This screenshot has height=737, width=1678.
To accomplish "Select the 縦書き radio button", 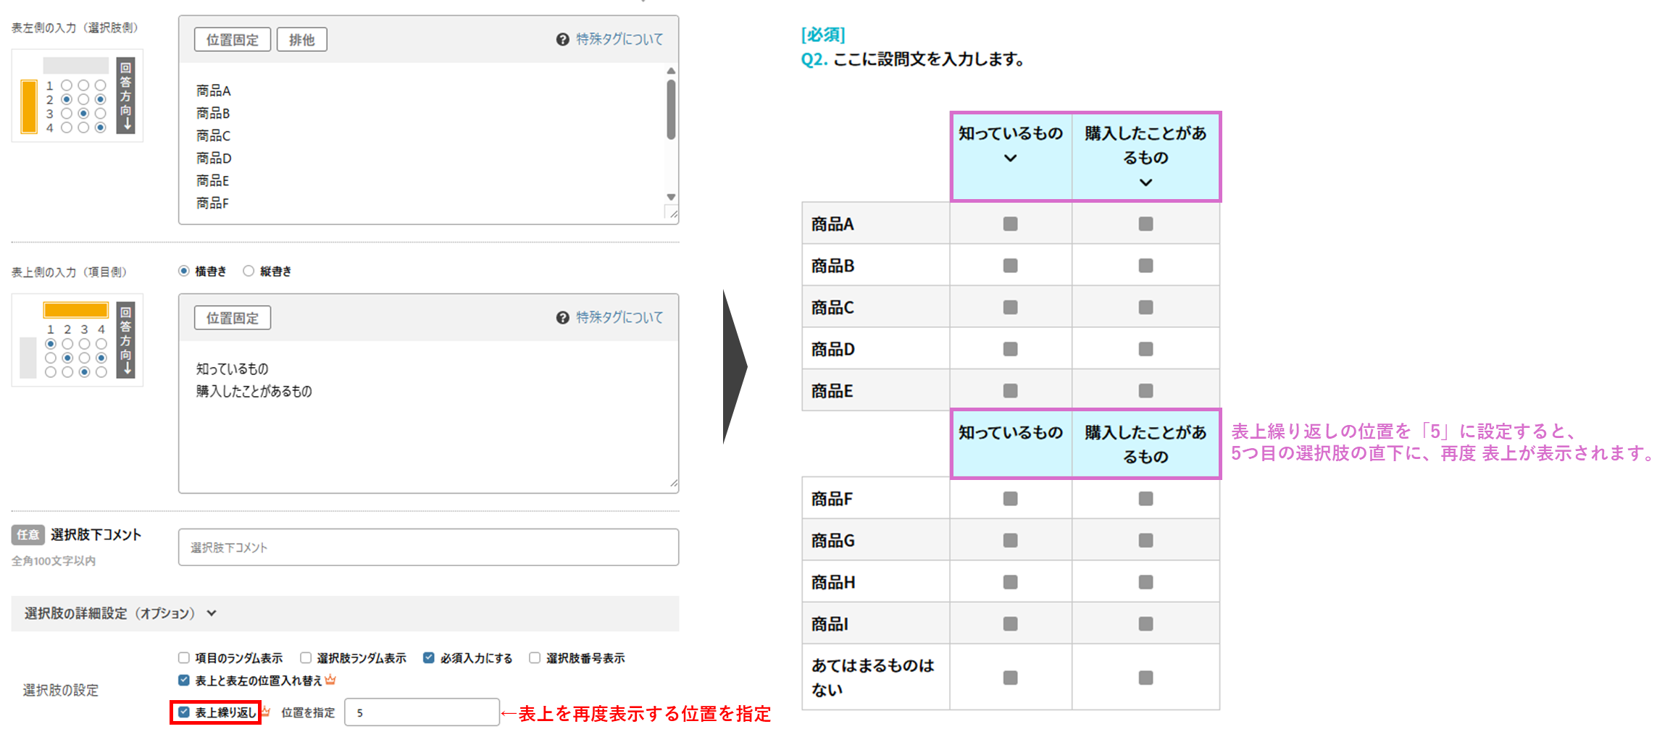I will [x=249, y=271].
